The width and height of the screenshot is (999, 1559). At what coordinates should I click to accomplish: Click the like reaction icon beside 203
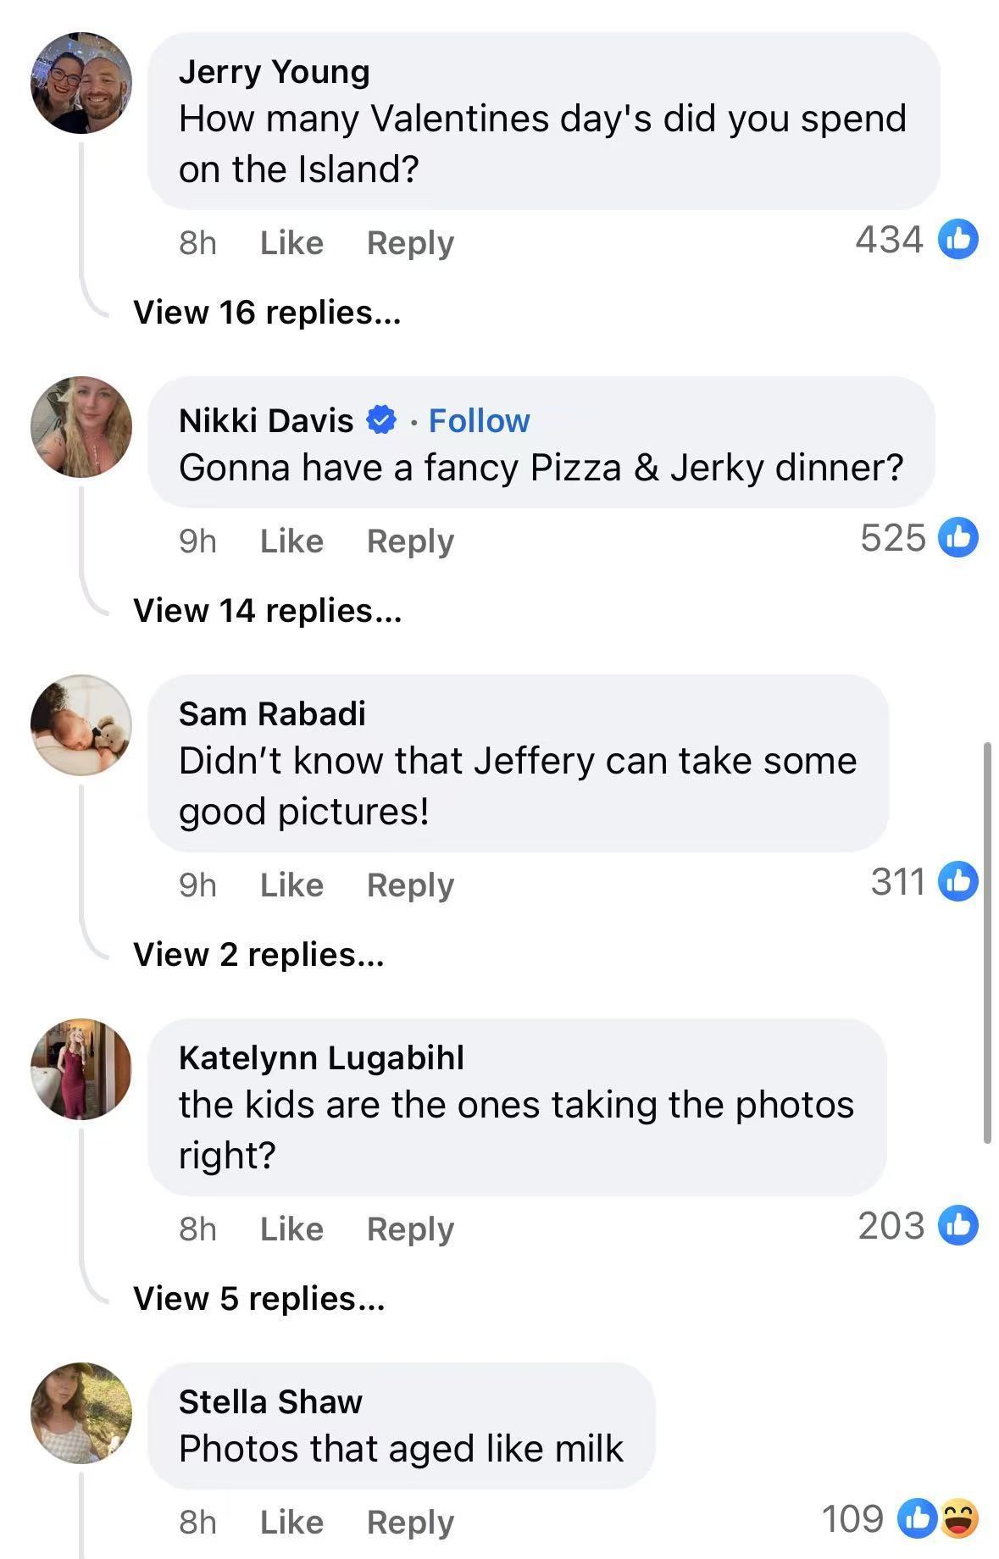point(958,1226)
